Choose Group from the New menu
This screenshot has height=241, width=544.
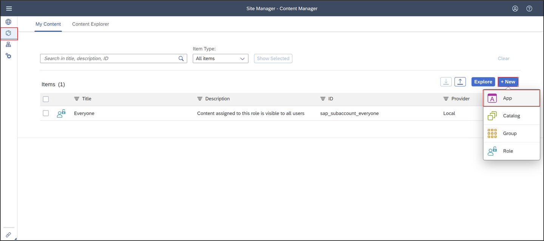click(512, 133)
